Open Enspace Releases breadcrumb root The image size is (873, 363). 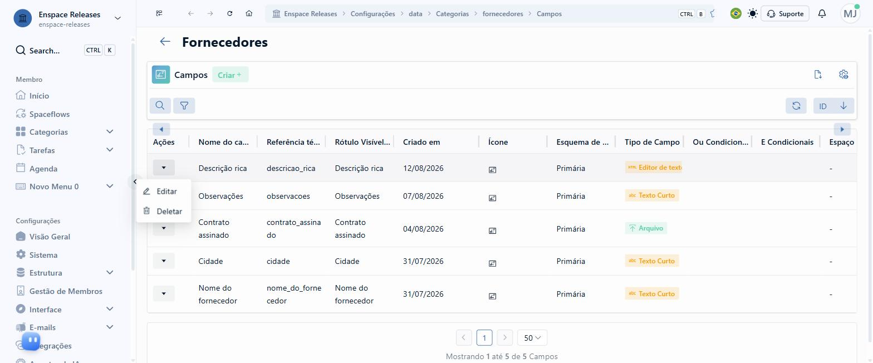point(305,14)
